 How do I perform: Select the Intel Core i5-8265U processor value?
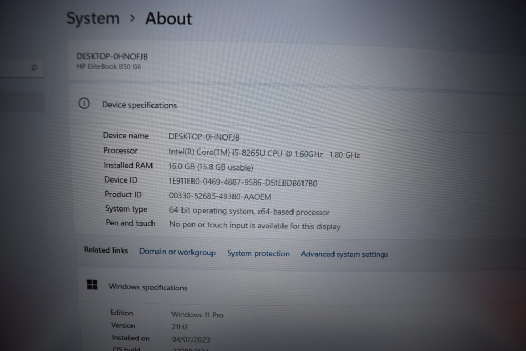click(x=264, y=153)
